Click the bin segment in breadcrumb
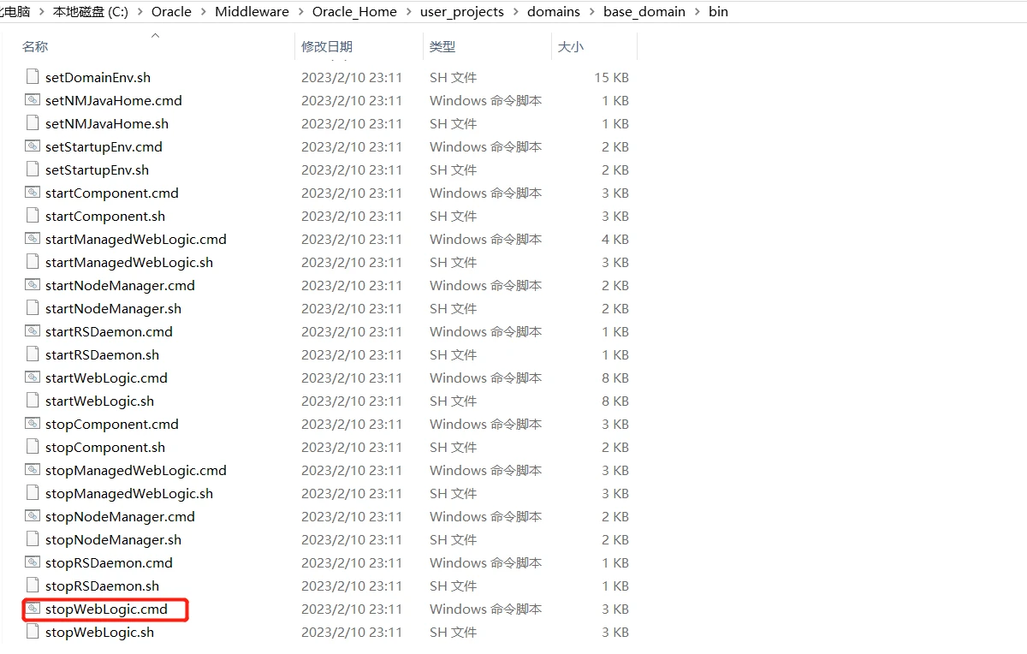This screenshot has height=654, width=1027. coord(718,12)
